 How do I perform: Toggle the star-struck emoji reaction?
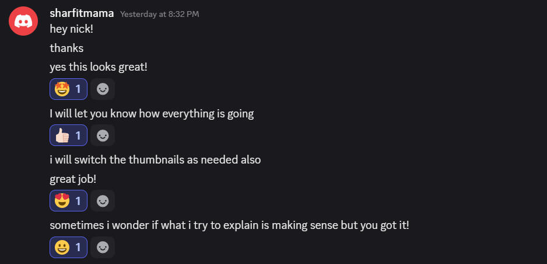(68, 89)
